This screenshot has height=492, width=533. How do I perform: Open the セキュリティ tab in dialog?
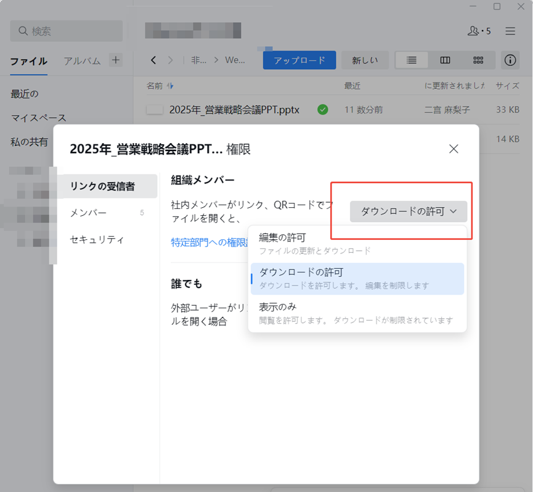click(x=97, y=239)
